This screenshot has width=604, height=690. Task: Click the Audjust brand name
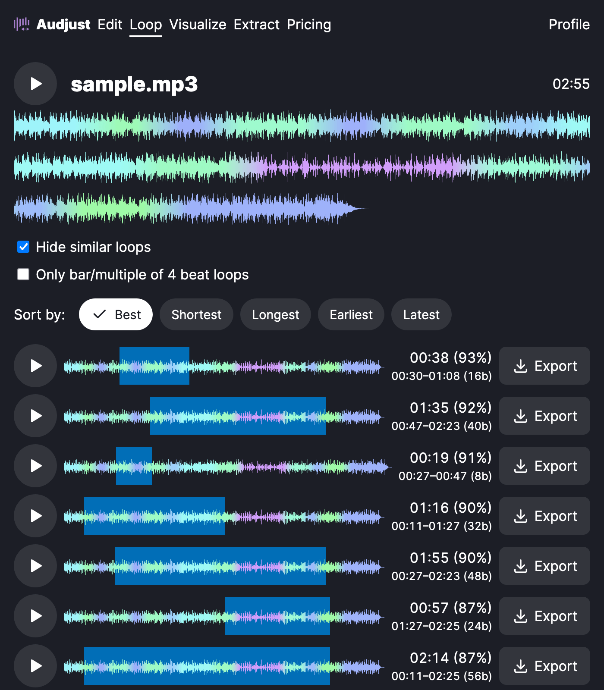click(63, 25)
